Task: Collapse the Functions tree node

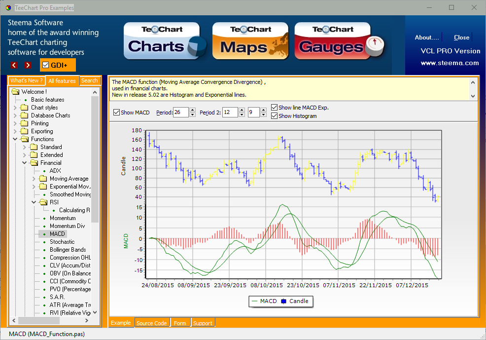Action: [15, 139]
